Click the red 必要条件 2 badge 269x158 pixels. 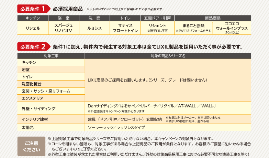(33, 47)
